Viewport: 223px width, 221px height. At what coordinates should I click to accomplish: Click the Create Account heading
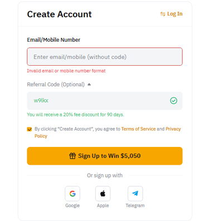[59, 14]
